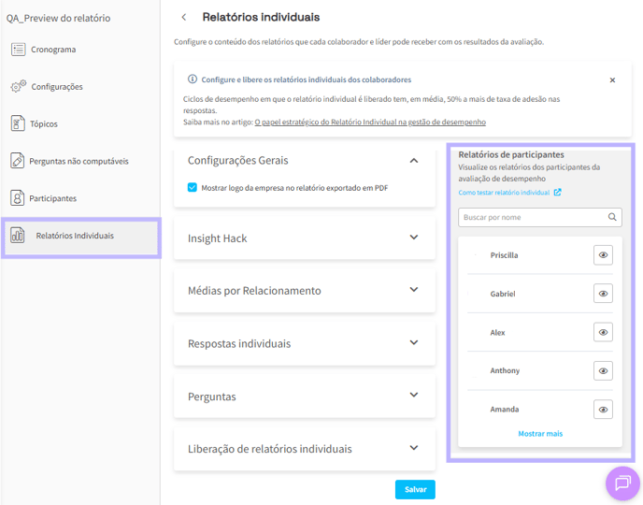This screenshot has width=643, height=505.
Task: View Priscilla's report with the eye icon
Action: coord(603,255)
